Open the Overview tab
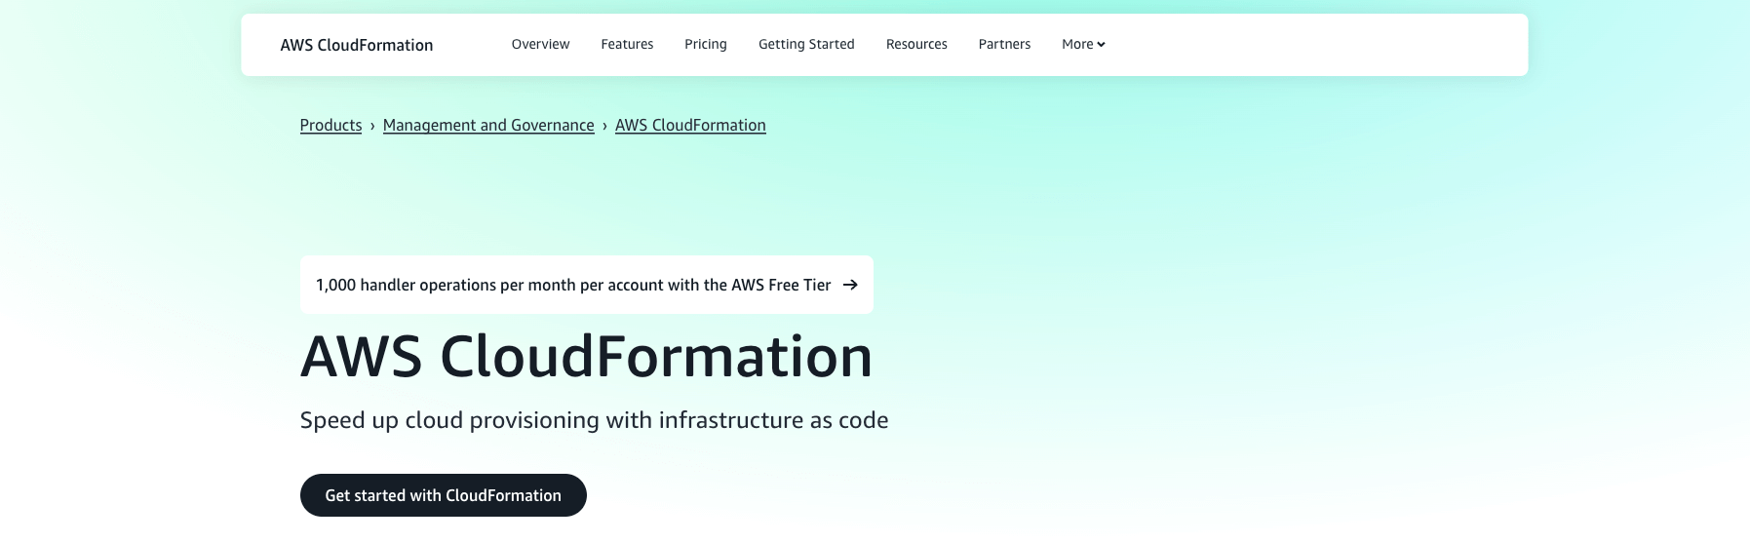 coord(540,45)
